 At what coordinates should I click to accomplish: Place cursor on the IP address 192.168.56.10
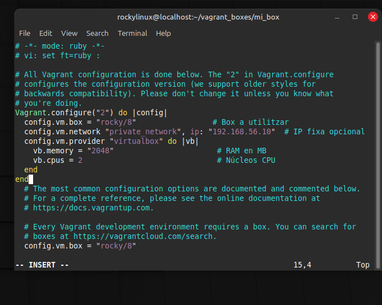point(241,132)
